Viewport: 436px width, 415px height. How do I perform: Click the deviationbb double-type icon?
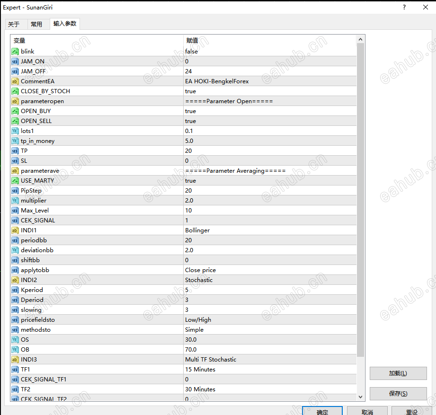[15, 250]
